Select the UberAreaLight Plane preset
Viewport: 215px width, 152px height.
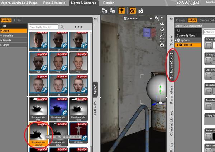pos(78,109)
